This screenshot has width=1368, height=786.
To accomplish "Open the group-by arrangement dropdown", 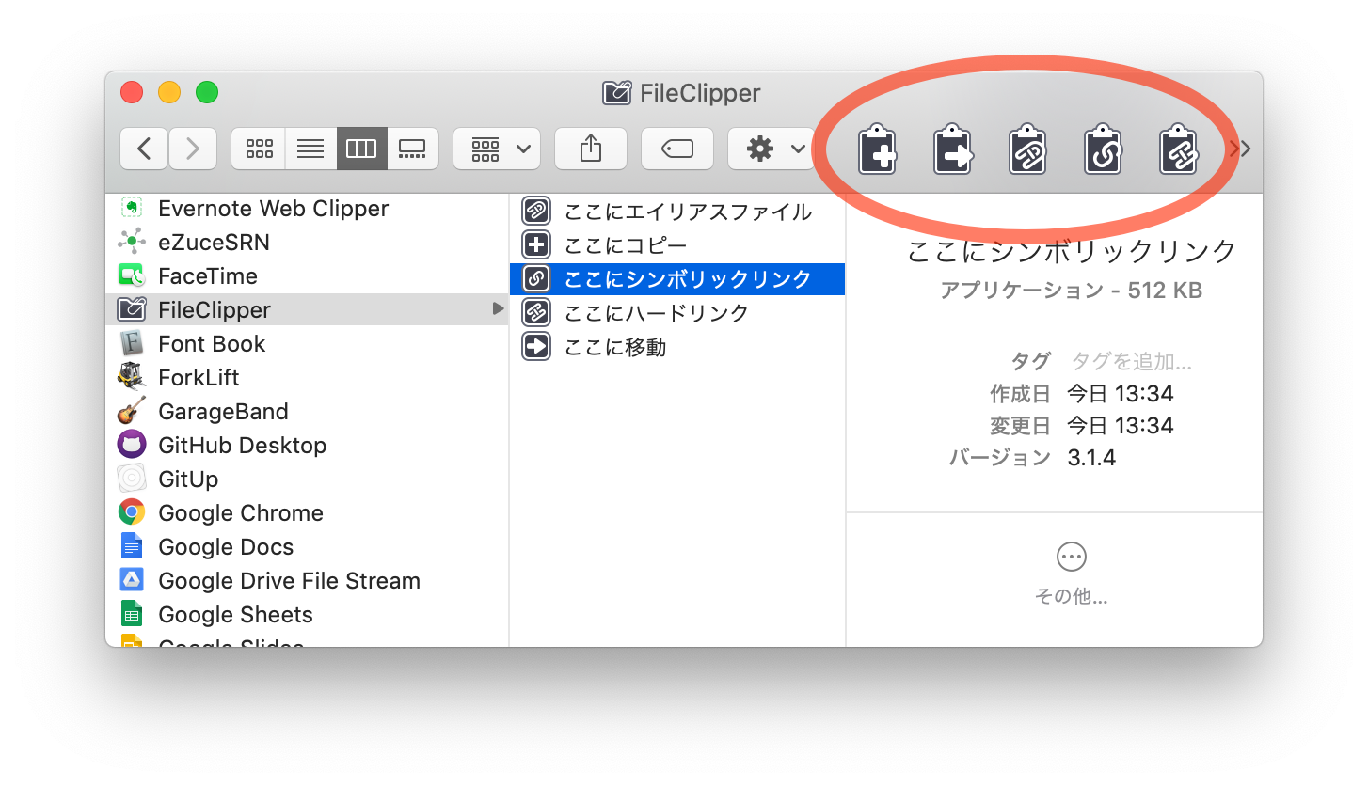I will click(497, 149).
